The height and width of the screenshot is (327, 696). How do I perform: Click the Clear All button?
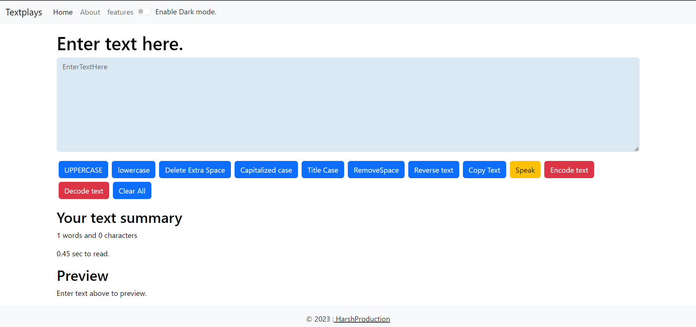[x=132, y=191]
